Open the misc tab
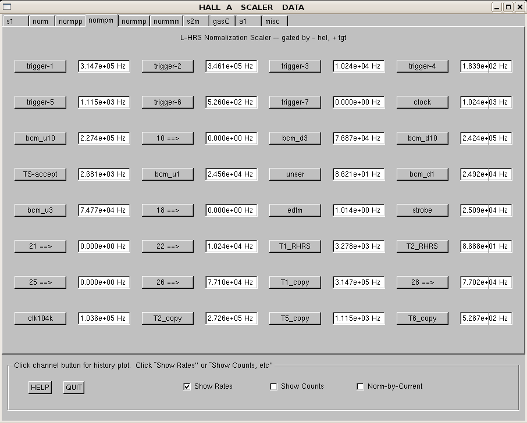This screenshot has width=527, height=423. point(275,21)
